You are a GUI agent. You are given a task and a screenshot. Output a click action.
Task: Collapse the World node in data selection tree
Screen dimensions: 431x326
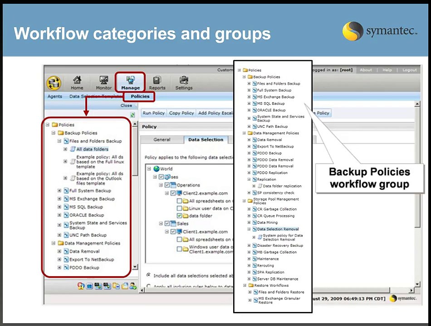149,168
